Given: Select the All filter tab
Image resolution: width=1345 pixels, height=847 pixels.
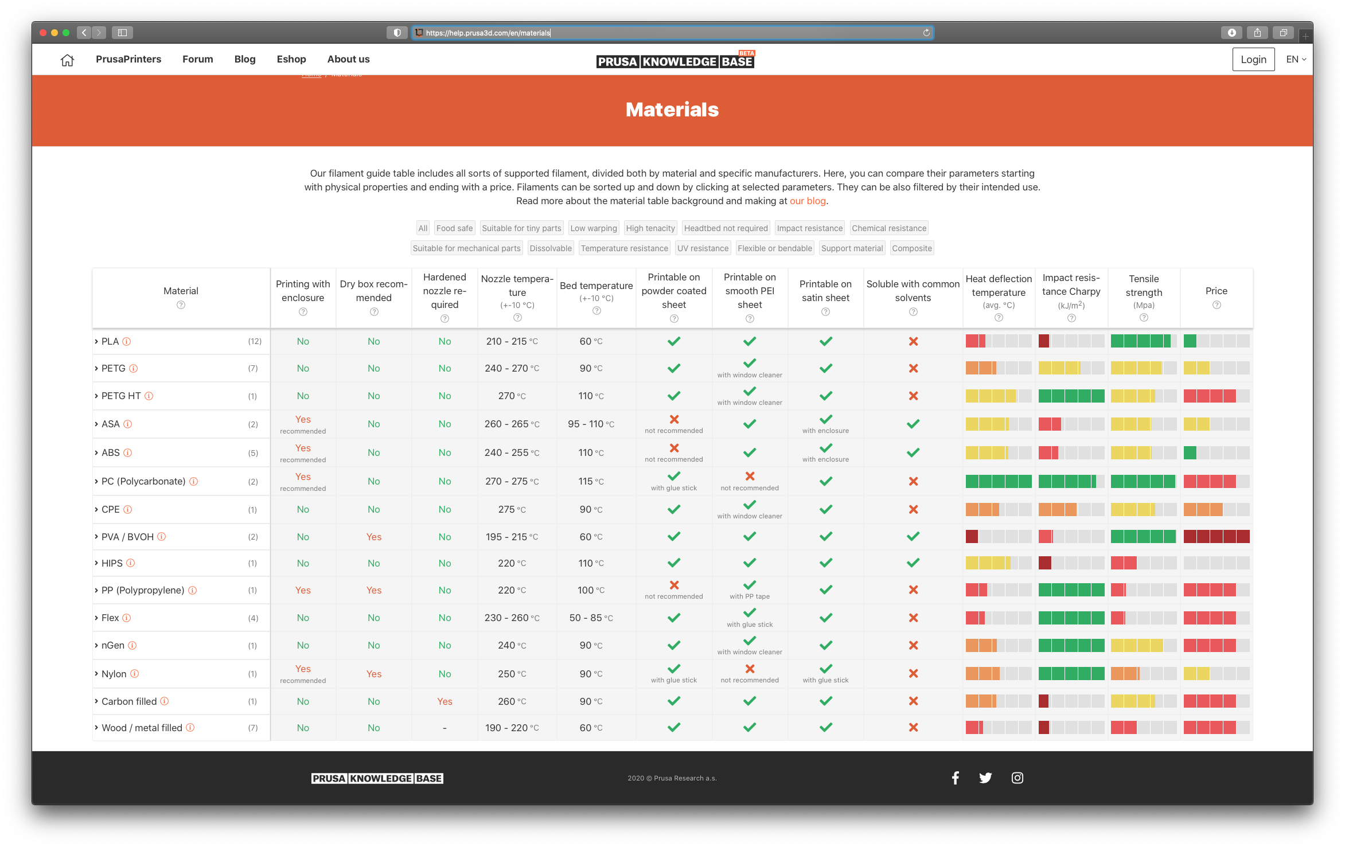Looking at the screenshot, I should (423, 228).
